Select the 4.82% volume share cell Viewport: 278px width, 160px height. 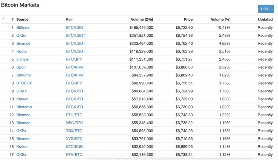point(224,43)
